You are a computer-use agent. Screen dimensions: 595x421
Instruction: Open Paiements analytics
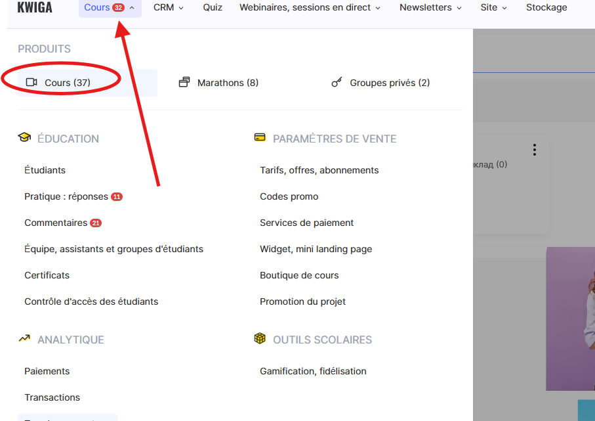tap(47, 371)
